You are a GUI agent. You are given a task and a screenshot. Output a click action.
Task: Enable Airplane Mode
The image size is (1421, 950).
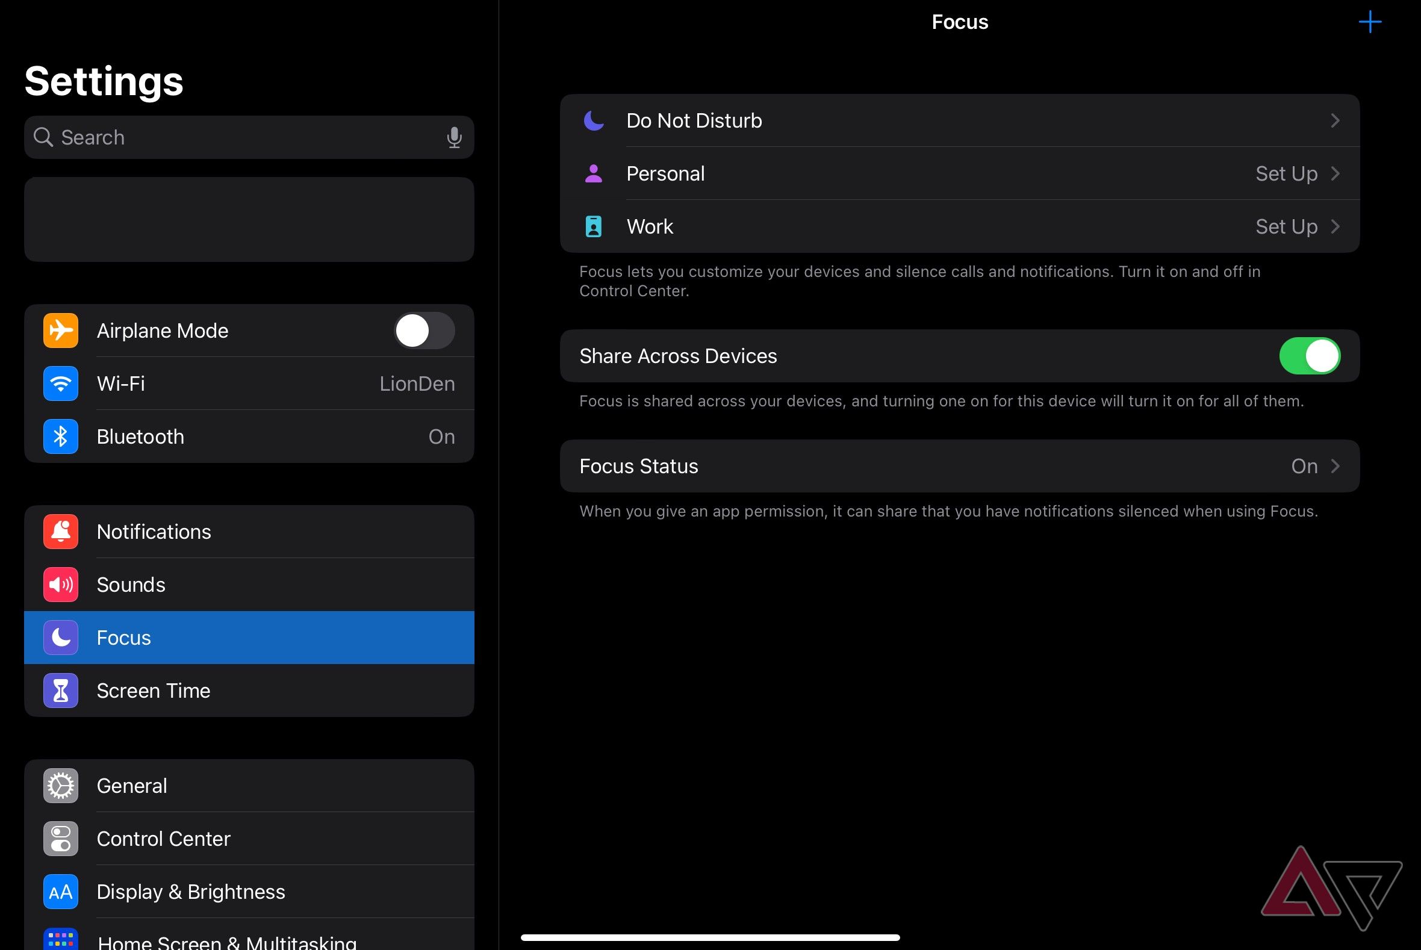424,331
